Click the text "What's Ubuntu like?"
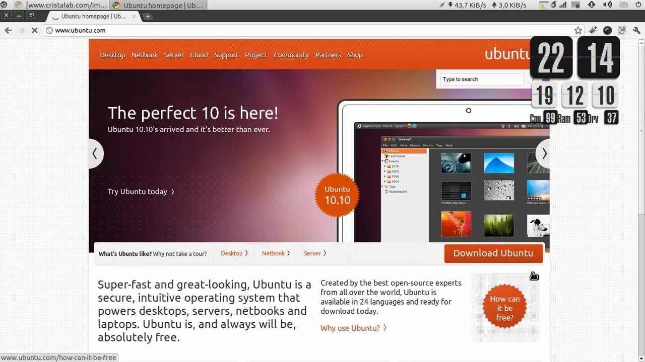The height and width of the screenshot is (362, 645). coord(125,254)
